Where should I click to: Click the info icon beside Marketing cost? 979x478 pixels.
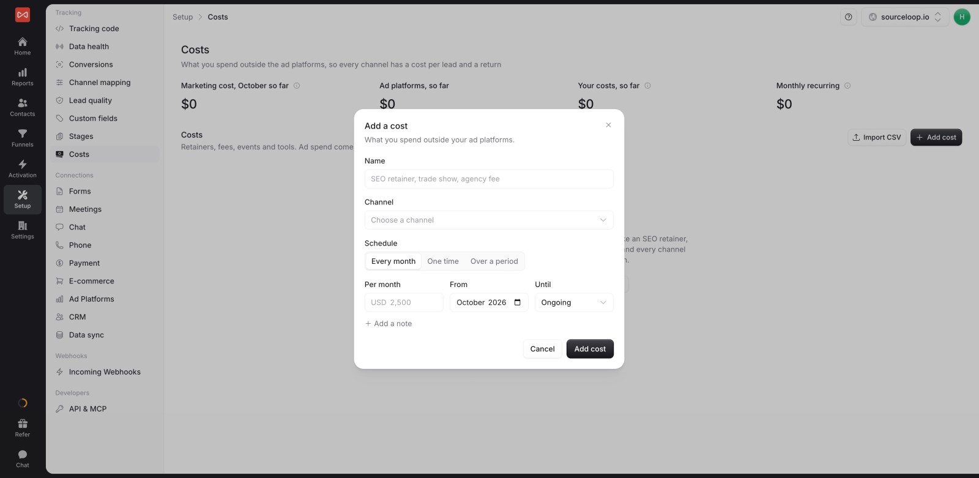[x=297, y=86]
